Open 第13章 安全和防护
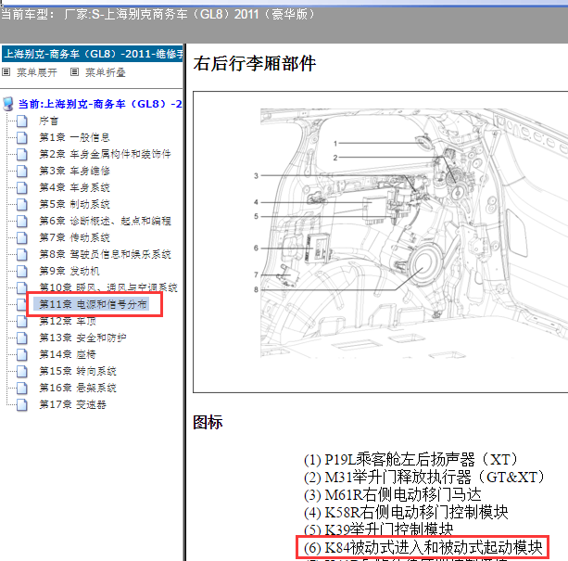Image resolution: width=568 pixels, height=561 pixels. click(x=82, y=338)
